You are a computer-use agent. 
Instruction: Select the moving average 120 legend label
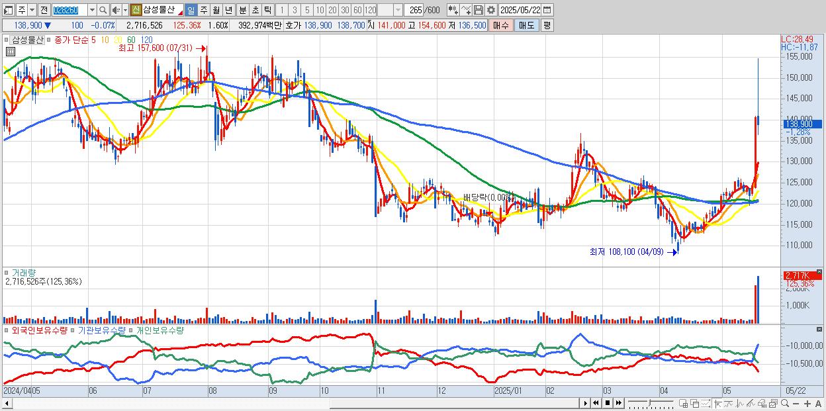146,40
